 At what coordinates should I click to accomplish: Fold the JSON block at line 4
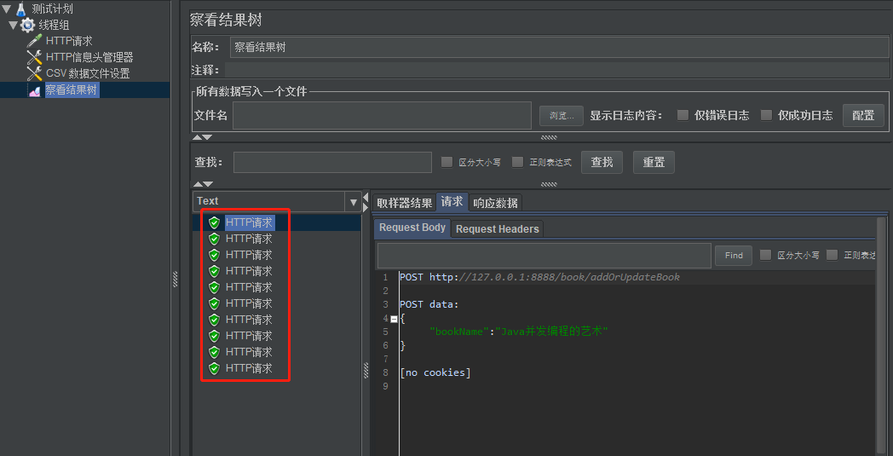394,319
